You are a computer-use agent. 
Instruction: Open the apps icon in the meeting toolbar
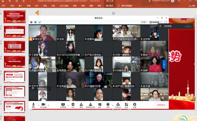pyautogui.click(x=126, y=105)
